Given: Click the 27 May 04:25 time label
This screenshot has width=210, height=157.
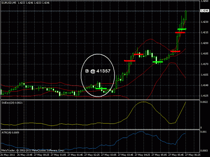Looking at the screenshot, I should pos(142,155).
